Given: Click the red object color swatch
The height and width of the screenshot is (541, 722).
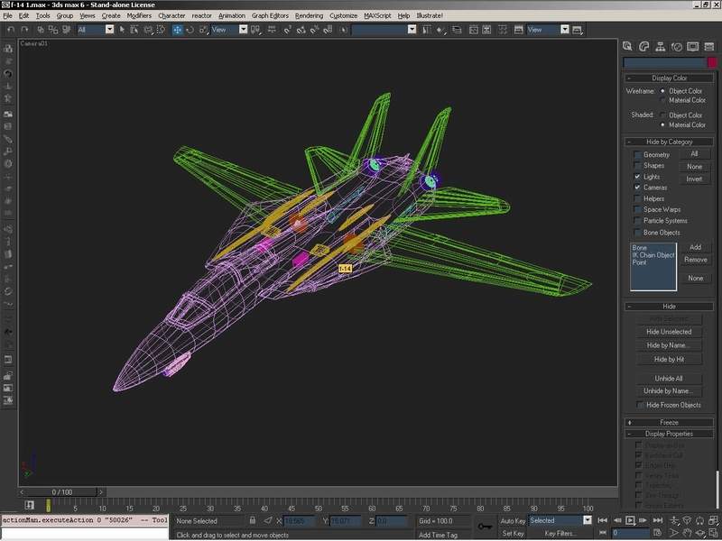Looking at the screenshot, I should 712,62.
